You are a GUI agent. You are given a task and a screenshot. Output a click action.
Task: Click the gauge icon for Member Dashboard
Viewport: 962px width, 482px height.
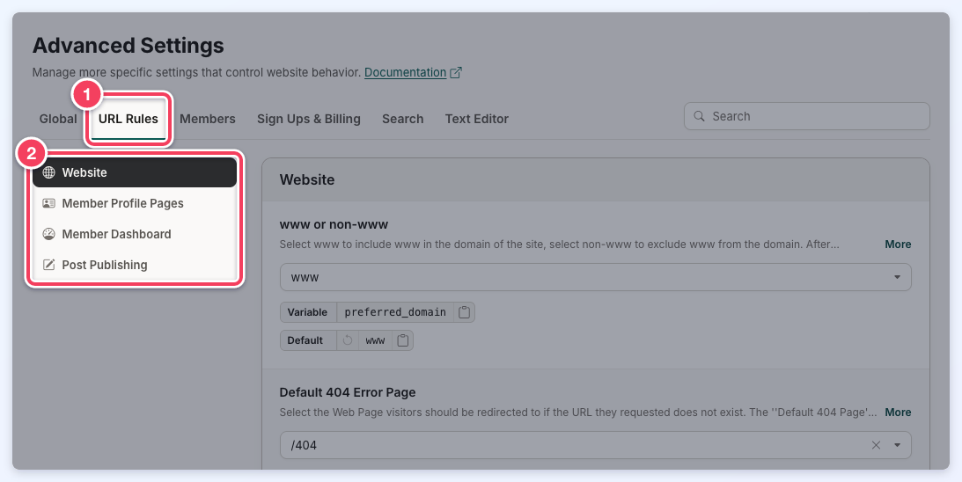48,234
